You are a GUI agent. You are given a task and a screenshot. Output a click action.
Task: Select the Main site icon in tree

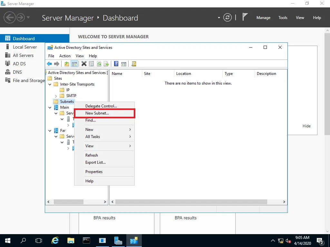(x=56, y=107)
